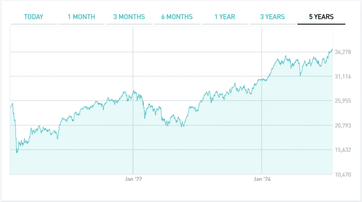Screen dimensions: 362x202
Task: Click the active 5 YEARS tab
Action: (x=321, y=17)
